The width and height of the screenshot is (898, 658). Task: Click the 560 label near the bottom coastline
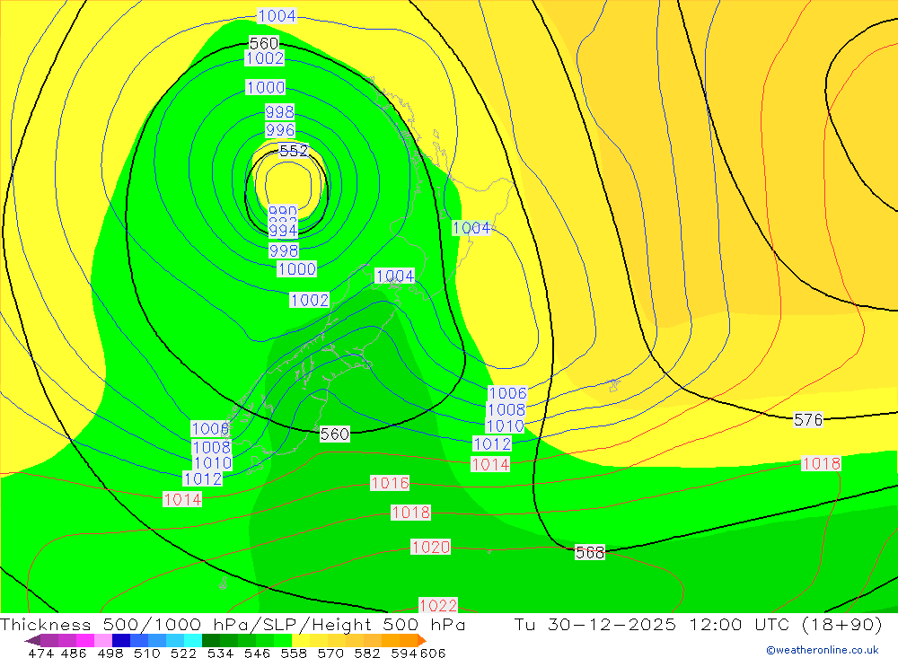[x=334, y=434]
